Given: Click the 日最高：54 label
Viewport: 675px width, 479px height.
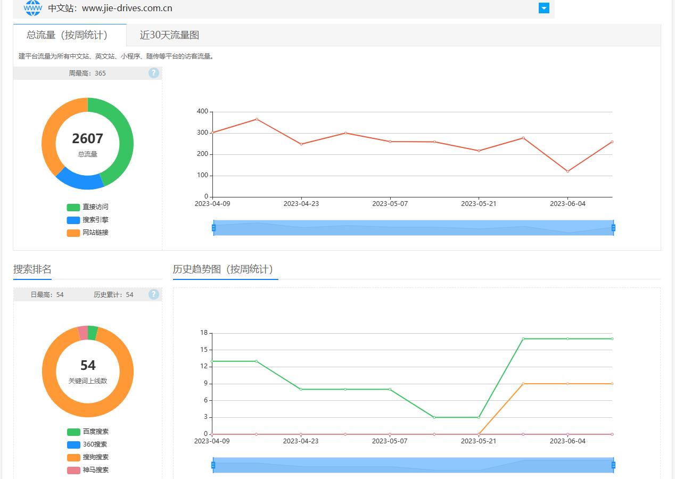Looking at the screenshot, I should pos(47,294).
